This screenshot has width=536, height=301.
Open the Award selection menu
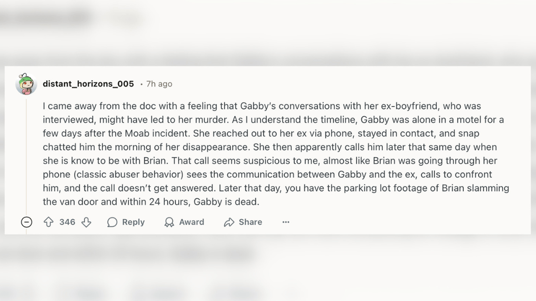point(184,222)
